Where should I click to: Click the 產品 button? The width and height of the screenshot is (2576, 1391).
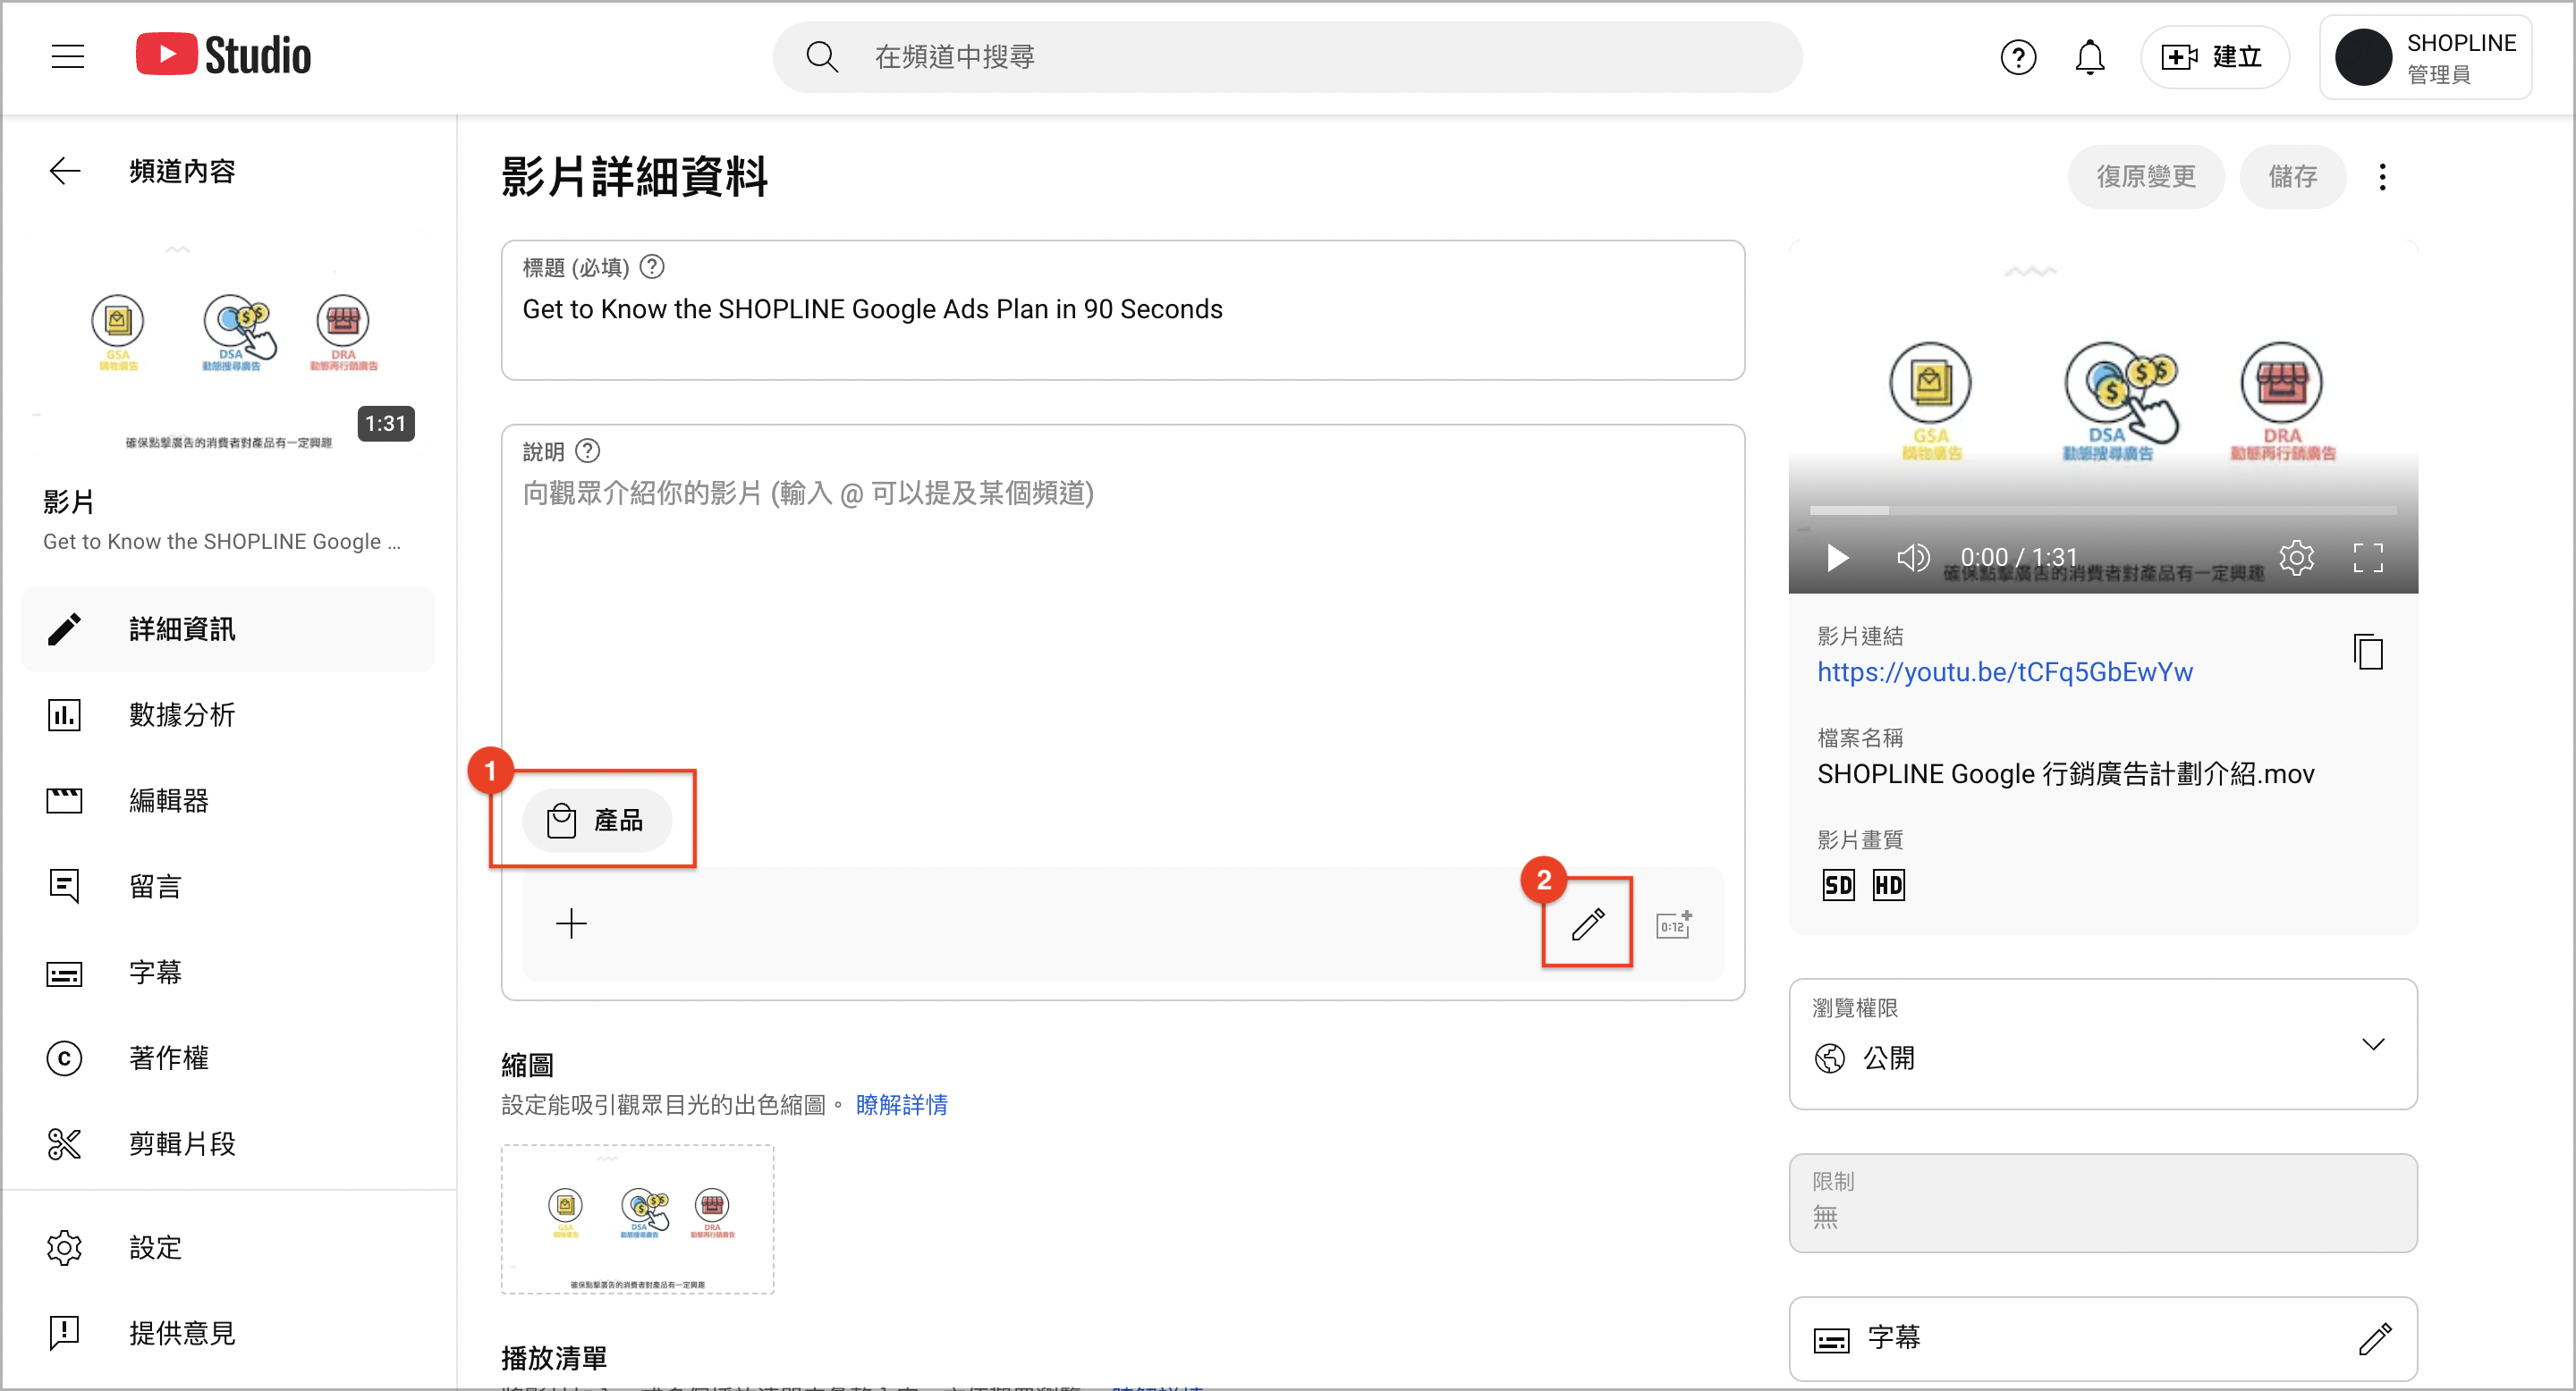596,821
